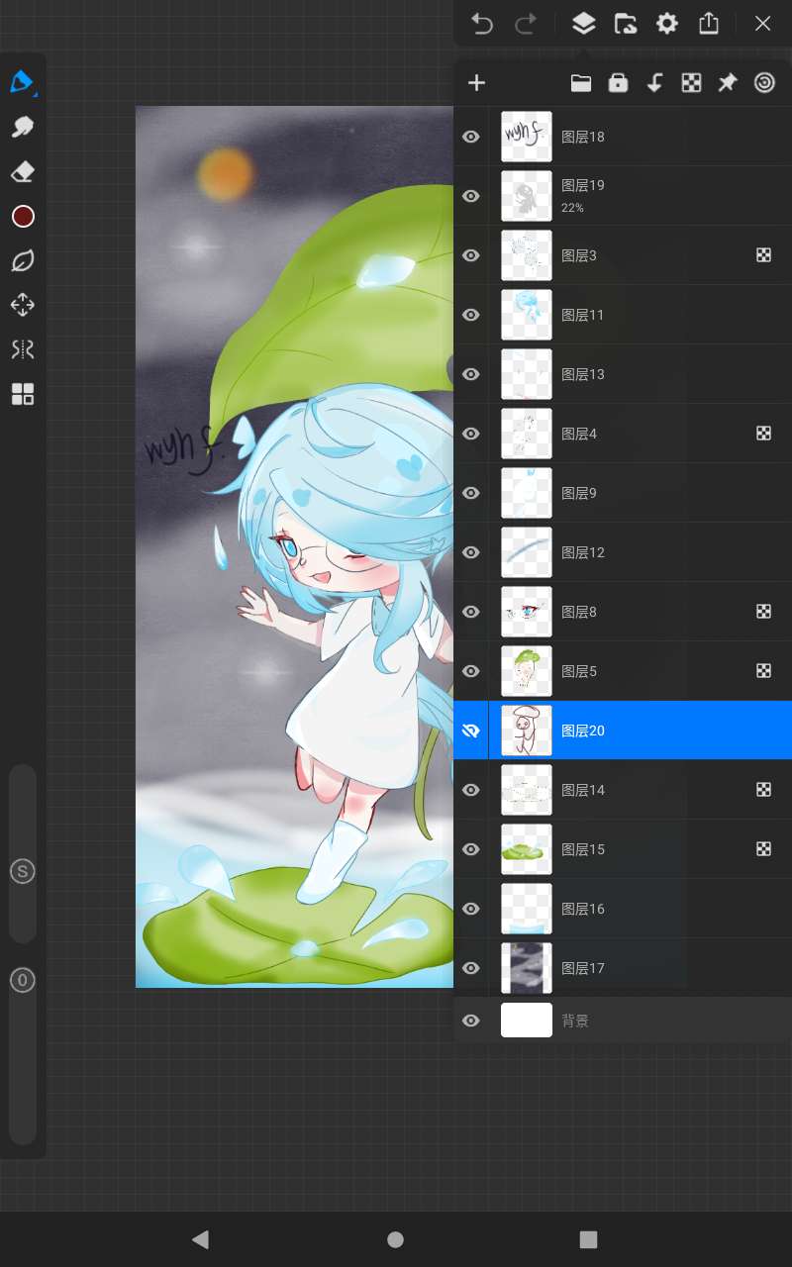Screen dimensions: 792x1267
Task: Create a new layer folder
Action: (581, 83)
